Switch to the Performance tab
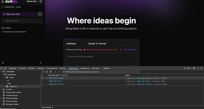The height and width of the screenshot is (109, 204). tap(52, 68)
